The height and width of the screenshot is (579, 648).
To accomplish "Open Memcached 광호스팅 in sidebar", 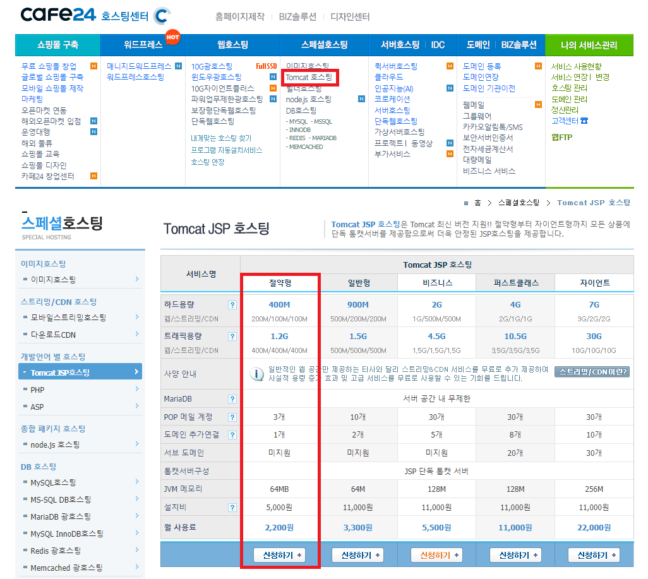I will (66, 568).
